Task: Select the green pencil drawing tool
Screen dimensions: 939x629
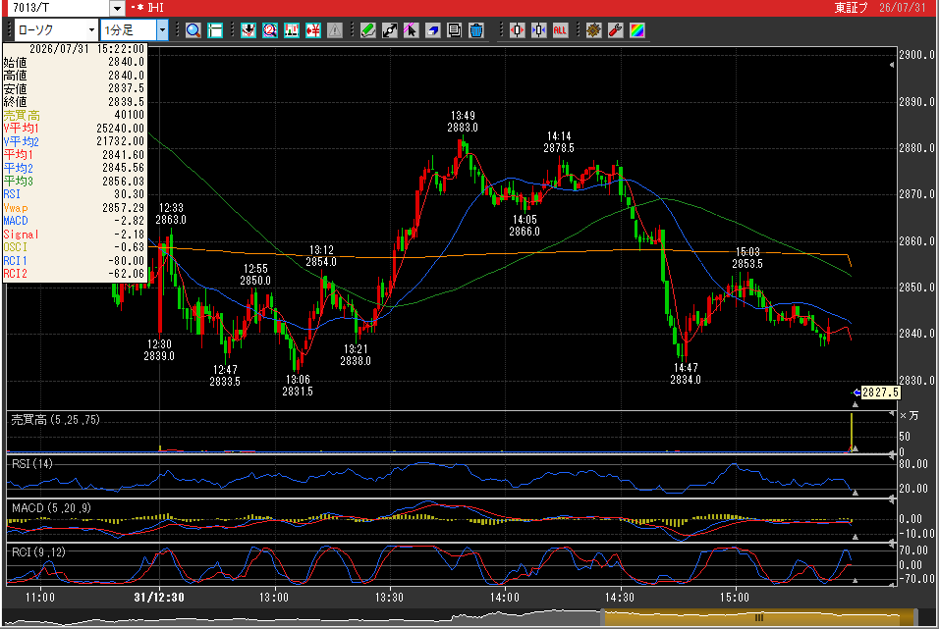Action: pos(367,29)
